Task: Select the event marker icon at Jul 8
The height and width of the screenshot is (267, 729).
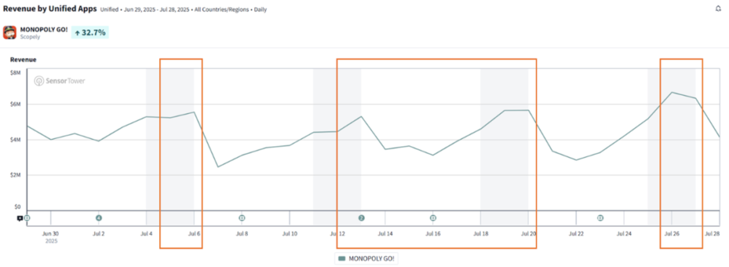Action: pos(242,218)
